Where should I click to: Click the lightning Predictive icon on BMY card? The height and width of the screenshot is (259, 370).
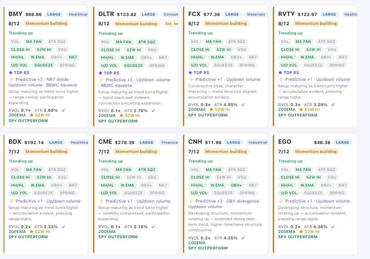11,79
